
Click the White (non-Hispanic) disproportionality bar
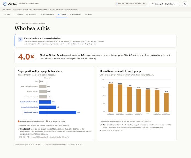pyautogui.click(x=43, y=92)
